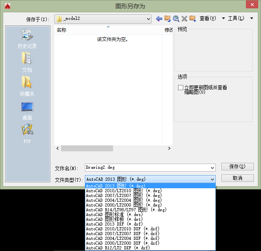Select AutoCAD 图形样板 (*.dwt)

tap(150, 219)
